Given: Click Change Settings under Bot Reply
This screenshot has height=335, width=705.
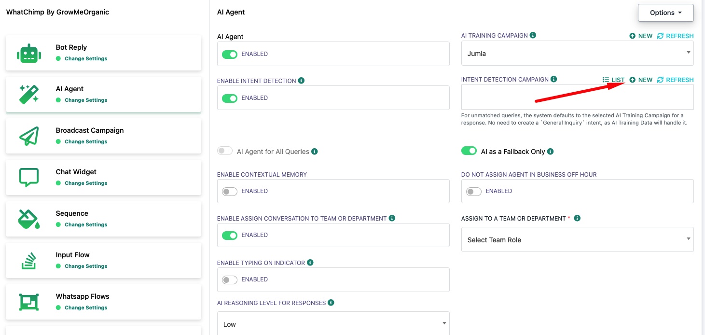Looking at the screenshot, I should [x=86, y=58].
